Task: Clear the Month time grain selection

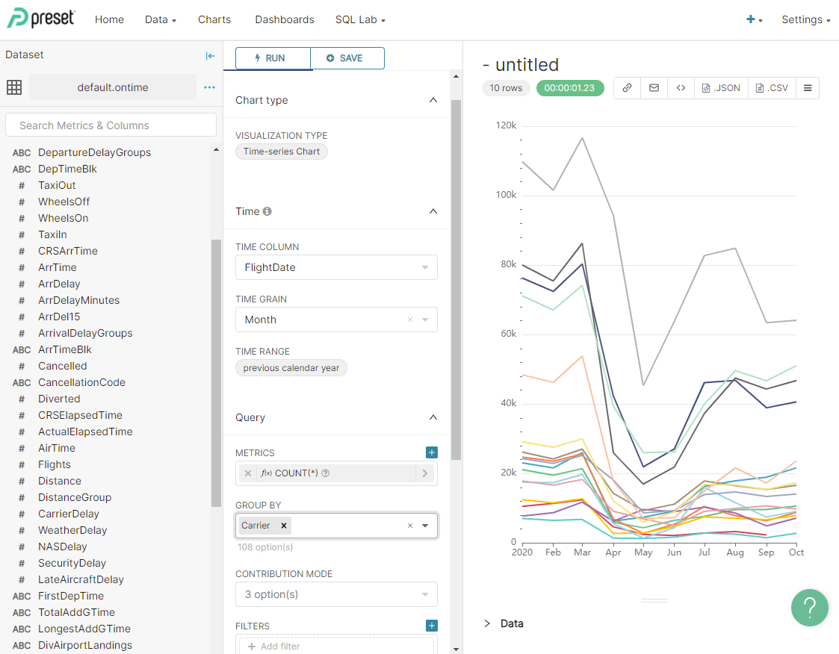Action: pyautogui.click(x=409, y=320)
